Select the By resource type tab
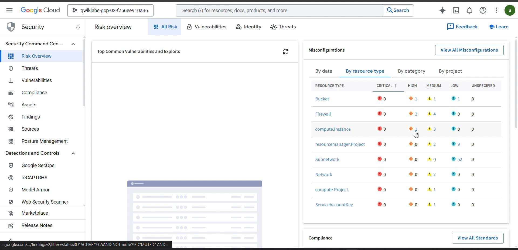The height and width of the screenshot is (250, 518). (x=365, y=71)
